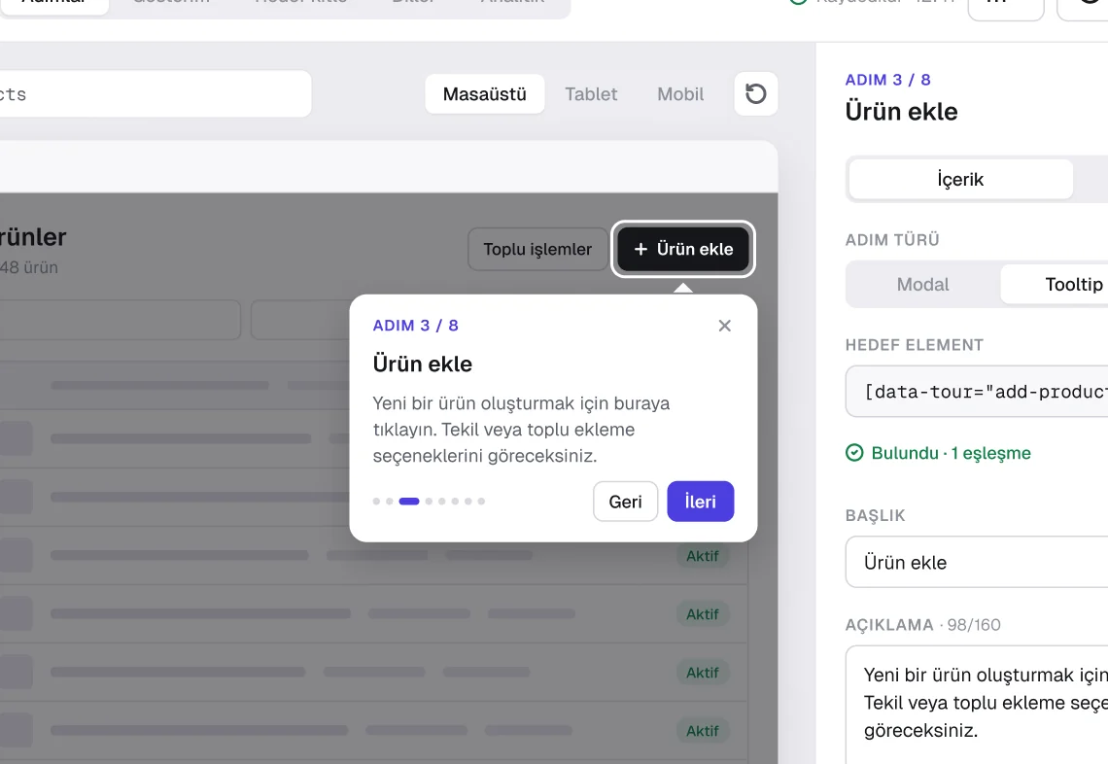Click the "48 ürün" count text
Viewport: 1108px width, 764px height.
click(x=29, y=268)
